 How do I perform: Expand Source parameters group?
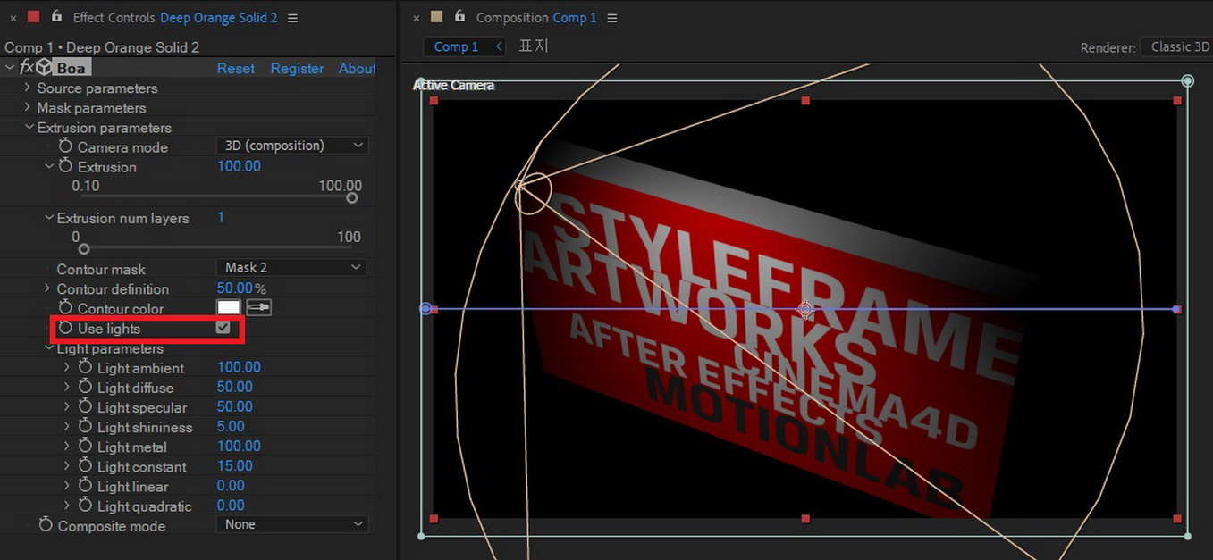click(x=28, y=88)
